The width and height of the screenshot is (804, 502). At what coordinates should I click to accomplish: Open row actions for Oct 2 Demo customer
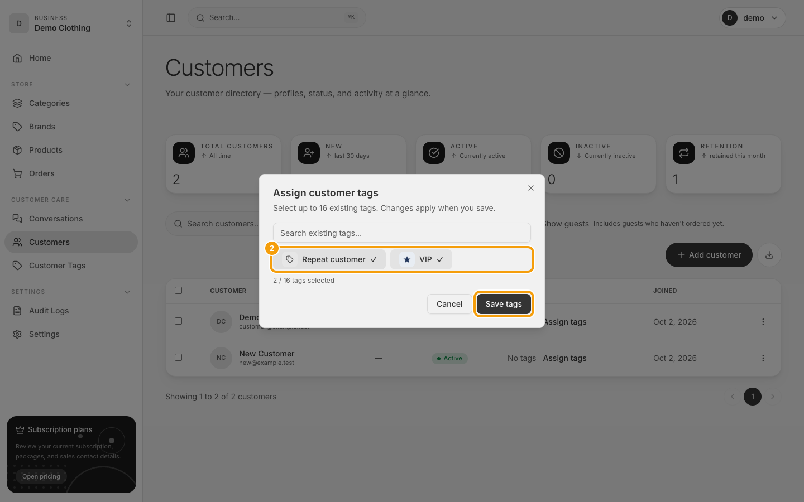pyautogui.click(x=763, y=322)
